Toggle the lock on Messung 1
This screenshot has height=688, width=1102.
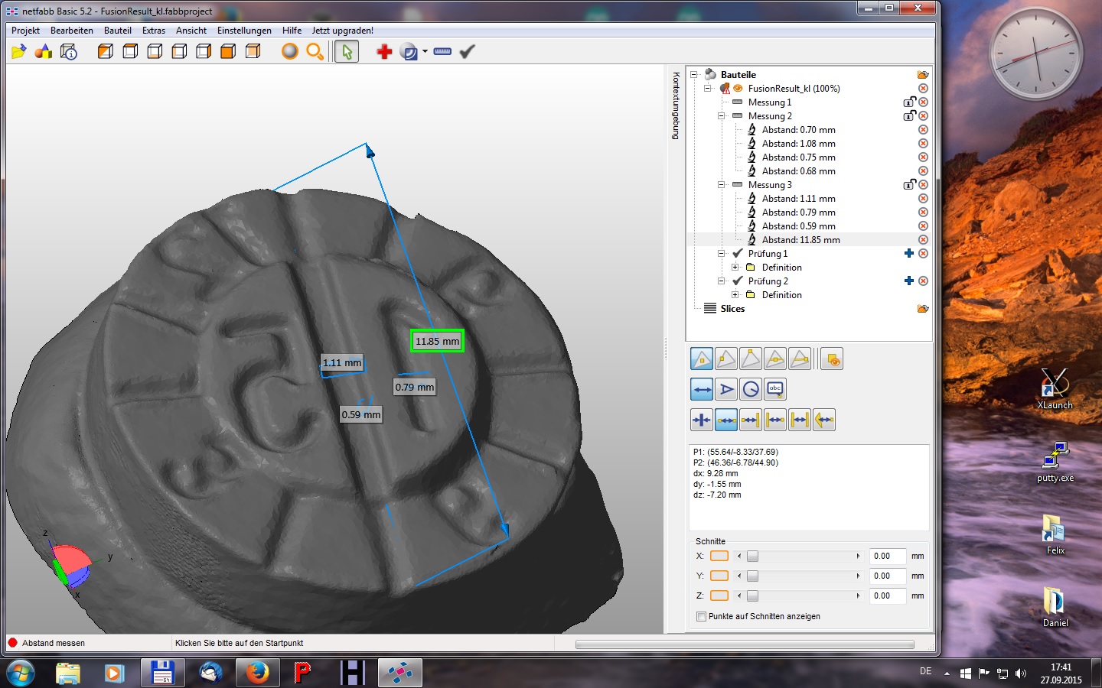tap(908, 102)
